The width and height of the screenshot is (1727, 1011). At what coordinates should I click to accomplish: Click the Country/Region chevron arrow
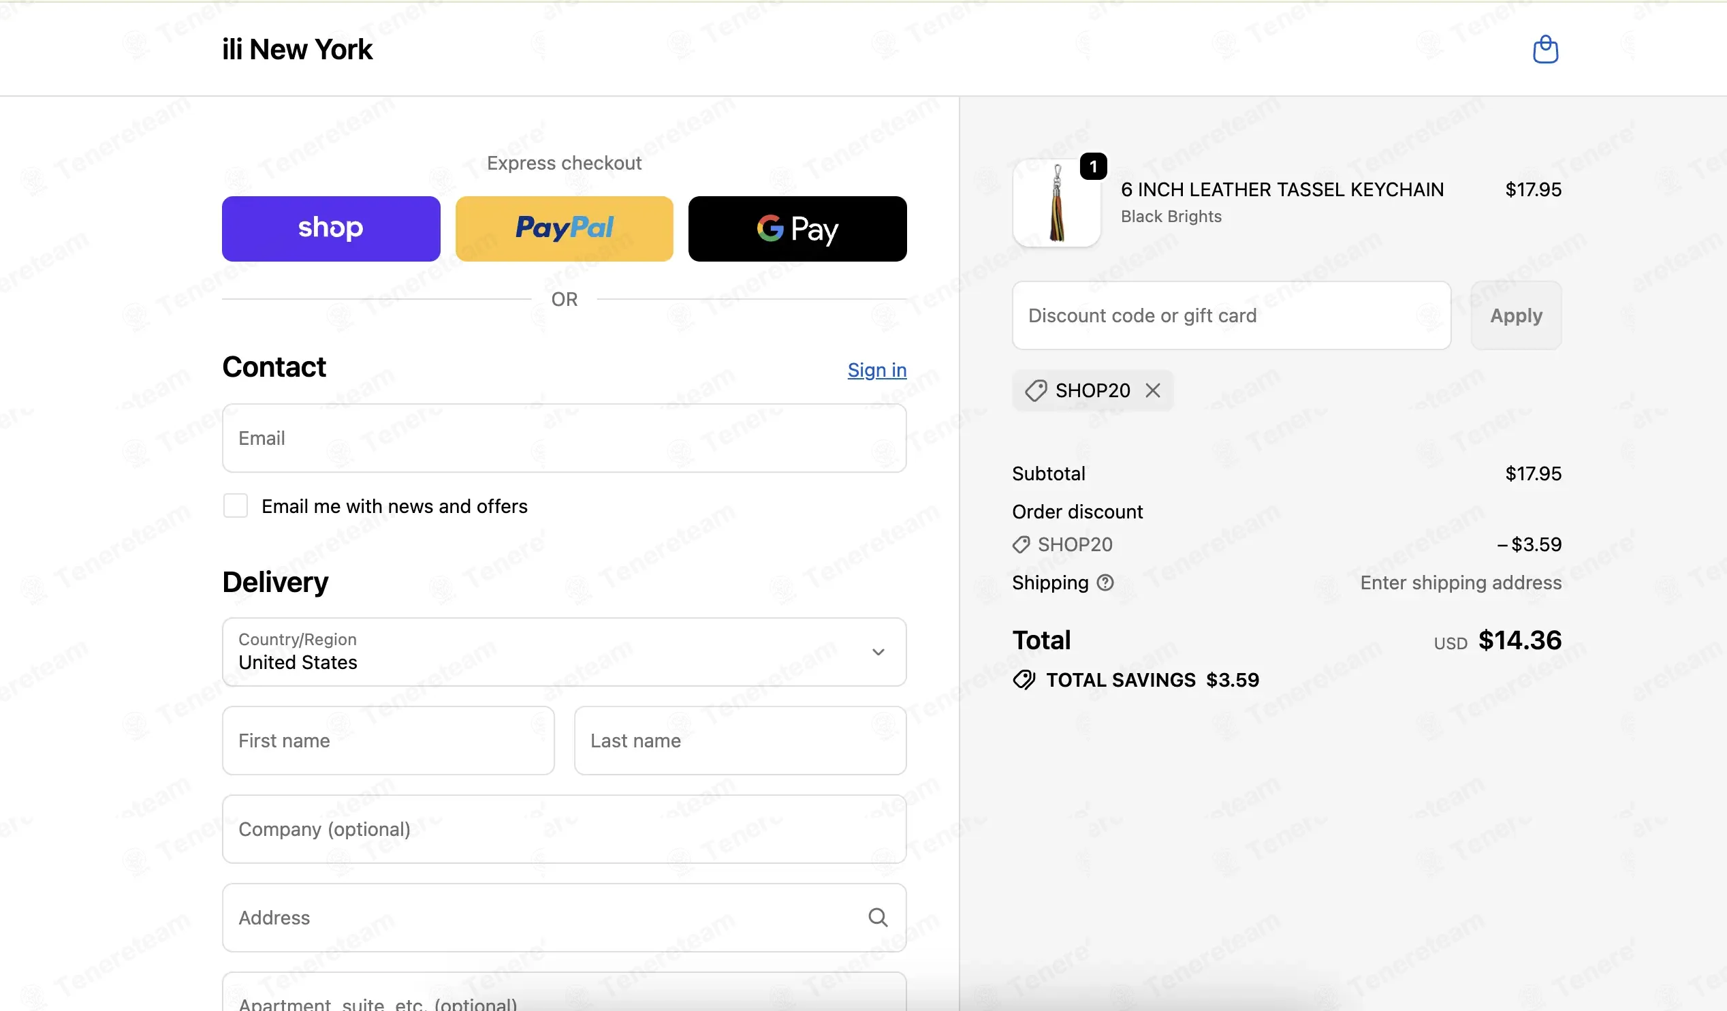click(878, 652)
